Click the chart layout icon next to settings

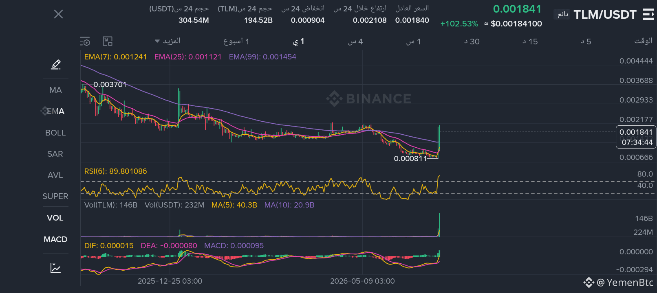point(108,41)
